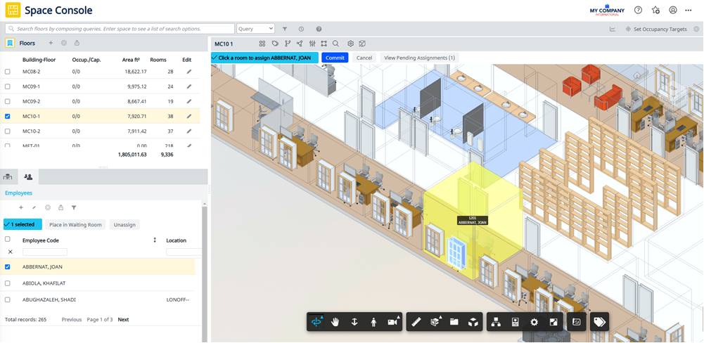
Task: Select the First Person walk tool
Action: click(x=373, y=322)
